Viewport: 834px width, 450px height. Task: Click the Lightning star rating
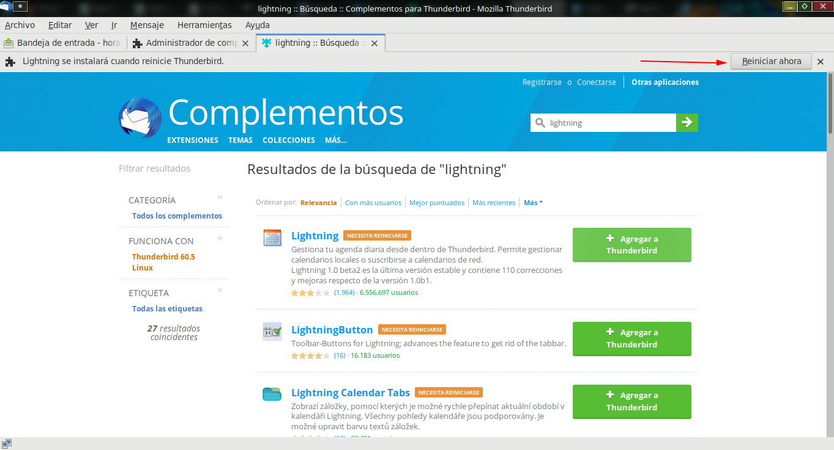coord(310,293)
